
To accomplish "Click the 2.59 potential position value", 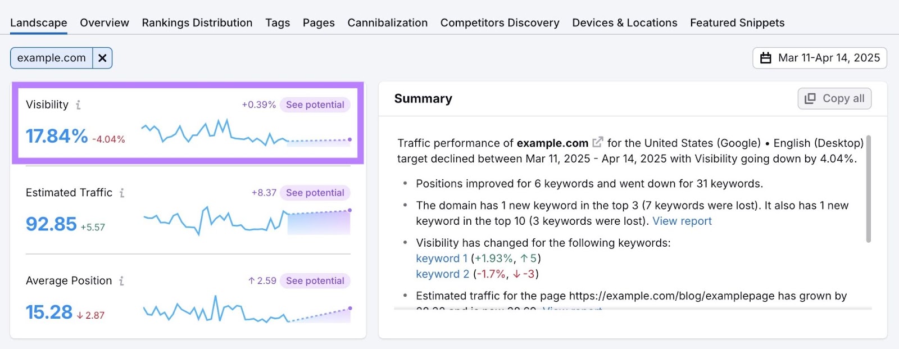I will click(x=262, y=281).
